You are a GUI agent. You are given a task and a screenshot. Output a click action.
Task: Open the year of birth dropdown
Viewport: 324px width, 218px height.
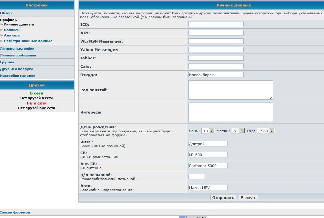point(266,131)
